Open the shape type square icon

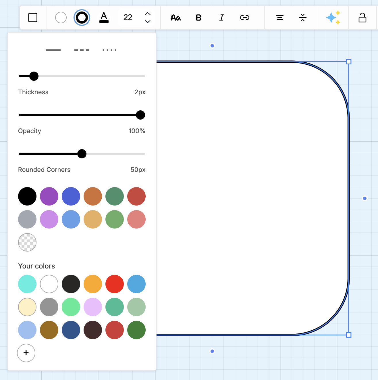click(x=33, y=18)
